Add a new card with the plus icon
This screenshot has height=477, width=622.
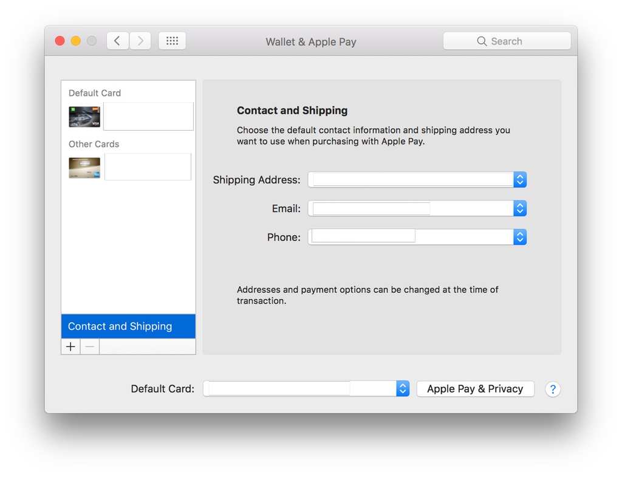70,346
